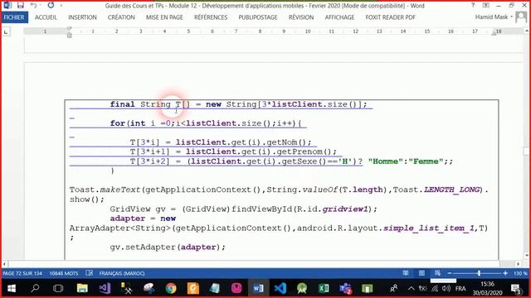Click the first-line indent marker on the ruler
531x298 pixels.
click(69, 29)
